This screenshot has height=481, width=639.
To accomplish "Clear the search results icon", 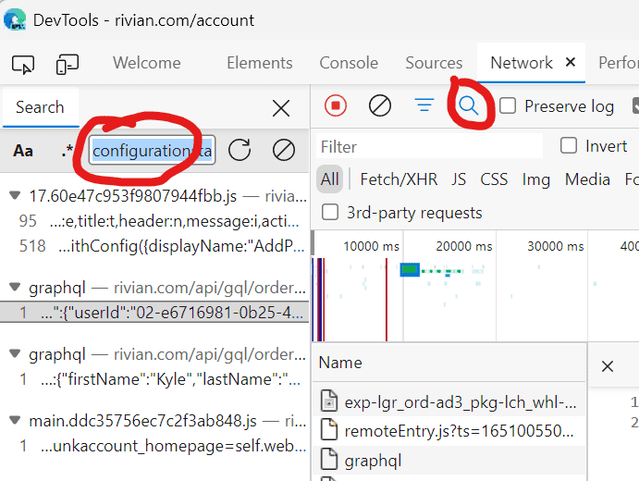I will pos(284,150).
